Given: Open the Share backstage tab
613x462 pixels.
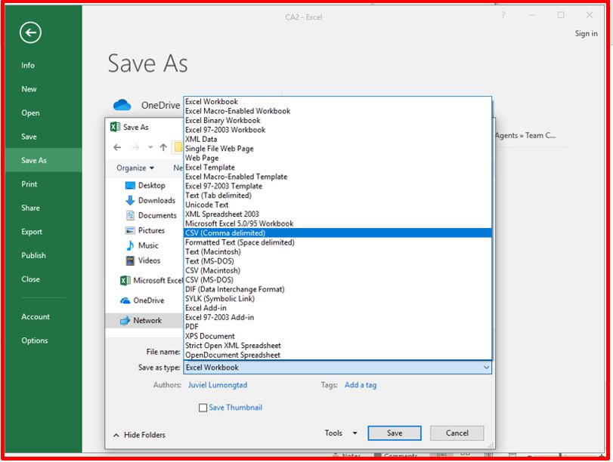Looking at the screenshot, I should point(43,208).
